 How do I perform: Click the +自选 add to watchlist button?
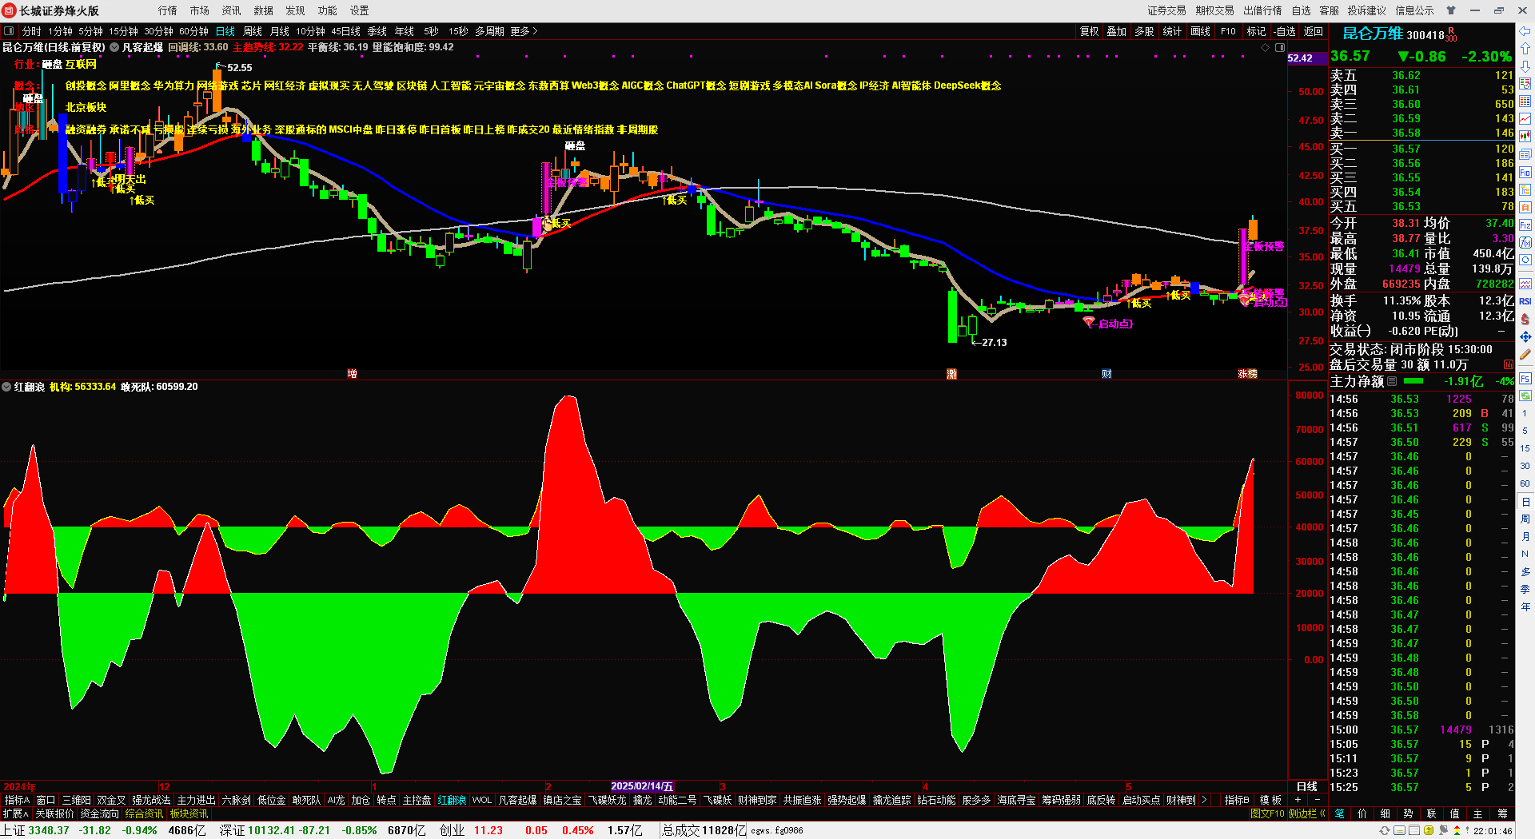pyautogui.click(x=1284, y=31)
